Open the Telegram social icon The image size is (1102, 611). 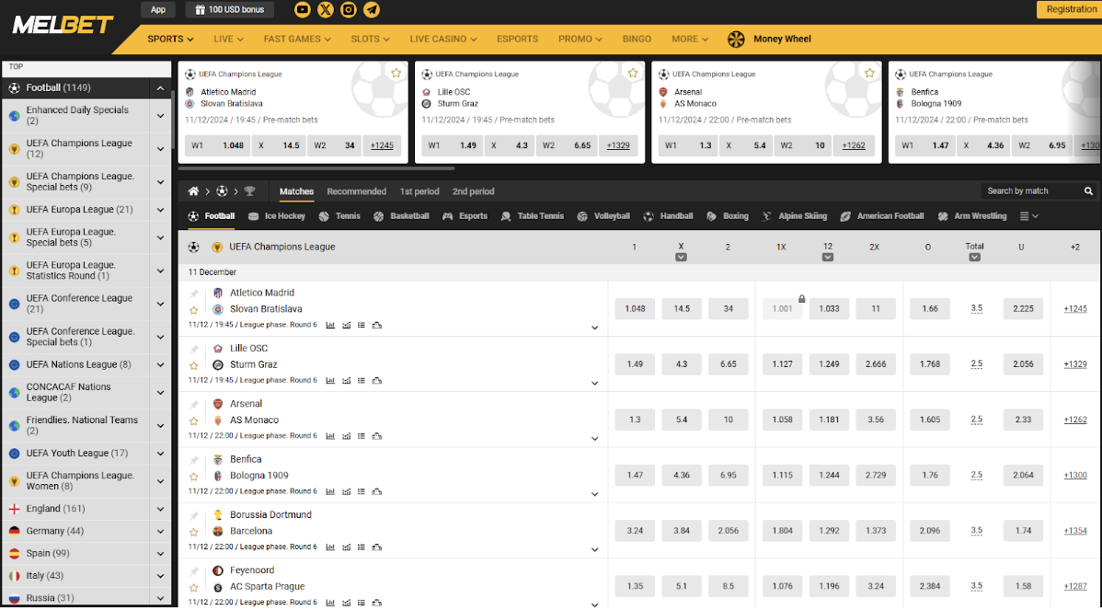tap(372, 10)
